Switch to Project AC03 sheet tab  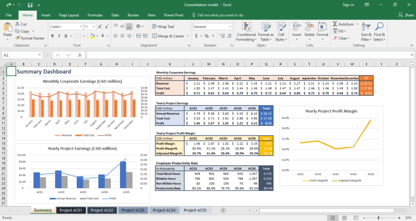coord(133,210)
